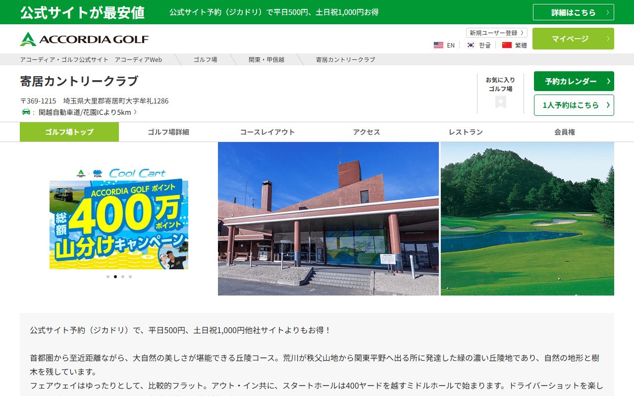Screen dimensions: 634x396
Task: Click the 1人予約はこちら button
Action: tap(574, 105)
